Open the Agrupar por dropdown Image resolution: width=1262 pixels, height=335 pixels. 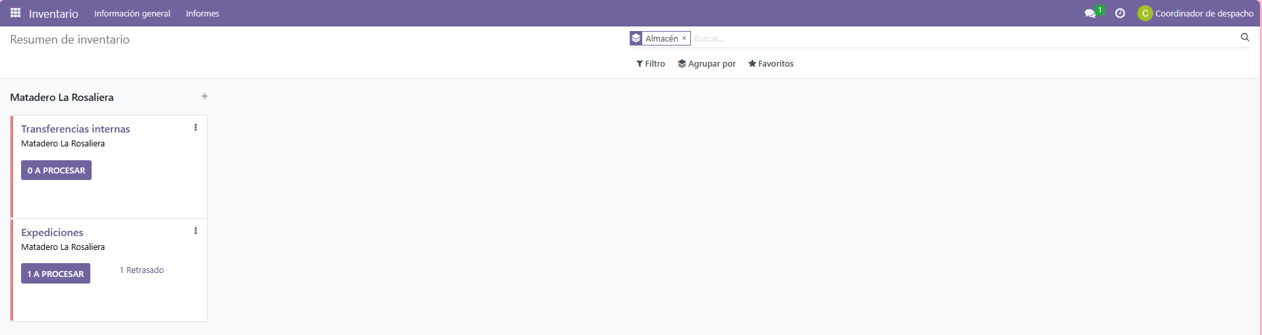[x=707, y=64]
